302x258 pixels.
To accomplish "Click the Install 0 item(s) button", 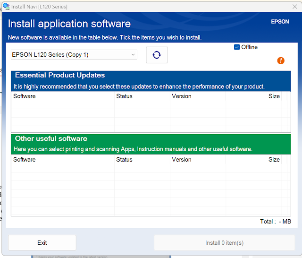I will pos(225,242).
